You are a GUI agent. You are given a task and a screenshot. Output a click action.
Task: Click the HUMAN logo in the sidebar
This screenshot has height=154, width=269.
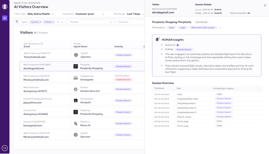(5, 6)
